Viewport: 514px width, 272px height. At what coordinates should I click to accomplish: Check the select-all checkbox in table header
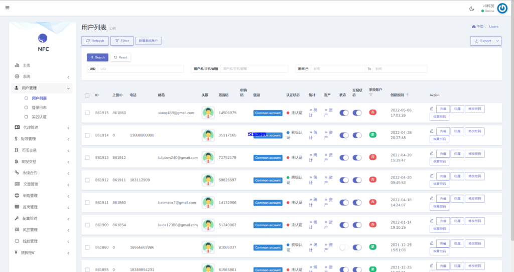[87, 95]
